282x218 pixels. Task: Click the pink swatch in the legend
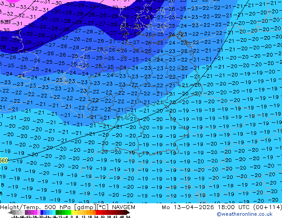[39, 213]
